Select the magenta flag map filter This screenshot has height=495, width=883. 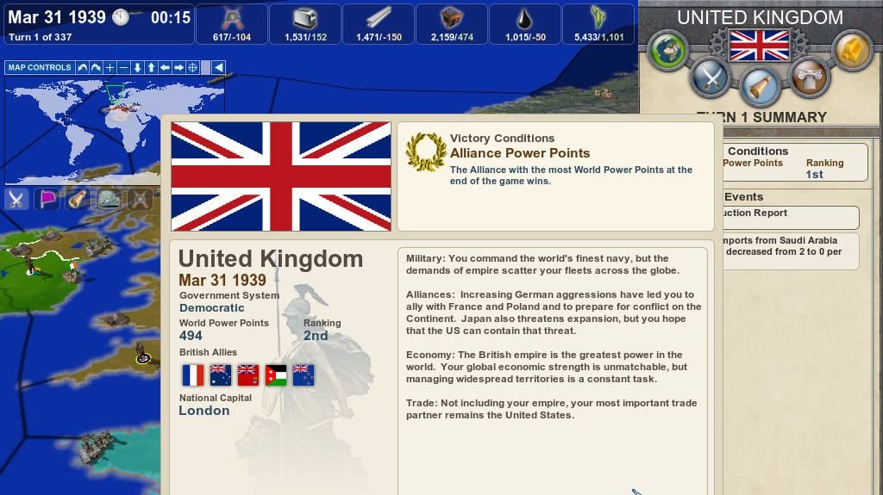47,199
